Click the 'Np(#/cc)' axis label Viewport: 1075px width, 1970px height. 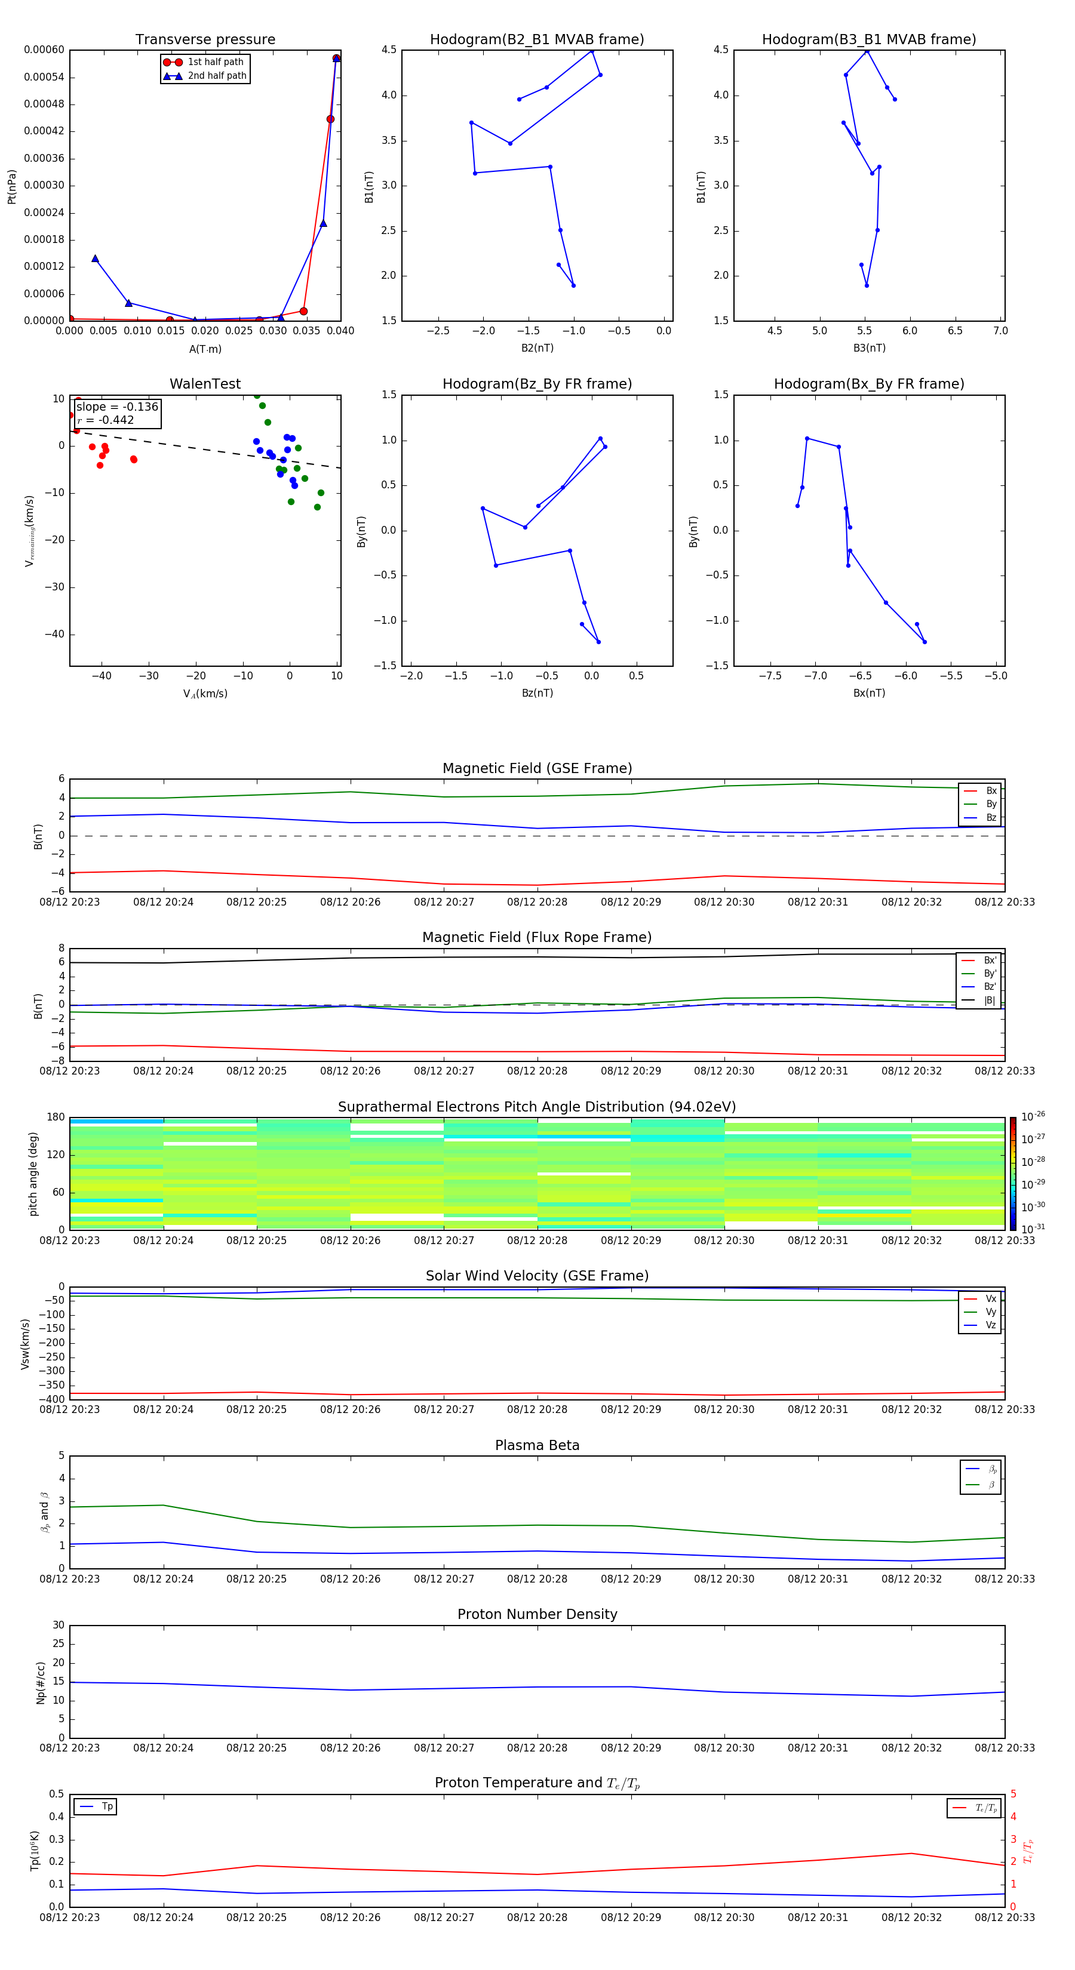coord(41,1682)
